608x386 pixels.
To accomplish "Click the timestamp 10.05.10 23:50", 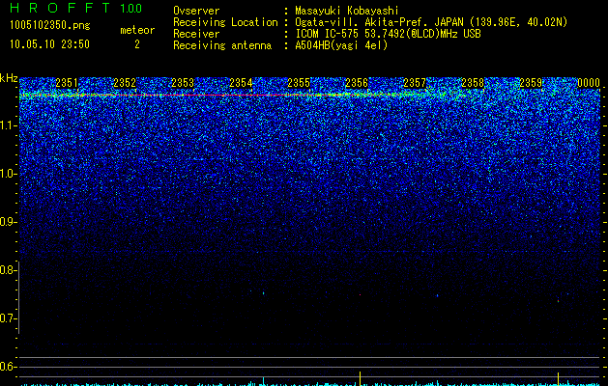I will [x=49, y=44].
